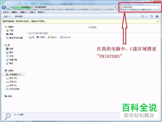Open the 查看(V) menu

point(23,12)
